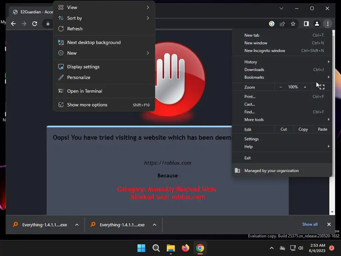
Task: Expand Bookmarks submenu
Action: (x=328, y=77)
